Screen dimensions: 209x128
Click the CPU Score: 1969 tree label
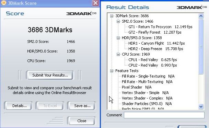tap(136, 54)
